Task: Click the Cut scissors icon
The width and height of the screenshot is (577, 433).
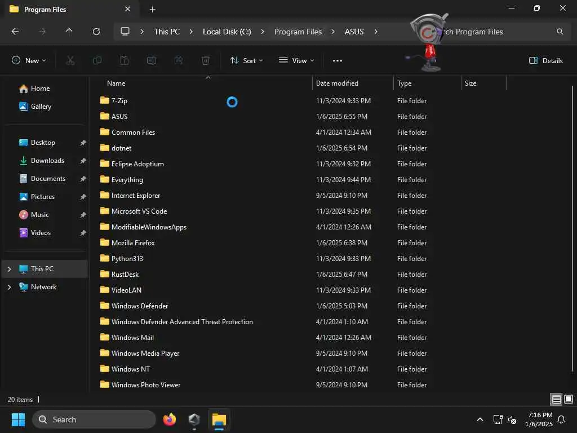Action: (x=70, y=60)
